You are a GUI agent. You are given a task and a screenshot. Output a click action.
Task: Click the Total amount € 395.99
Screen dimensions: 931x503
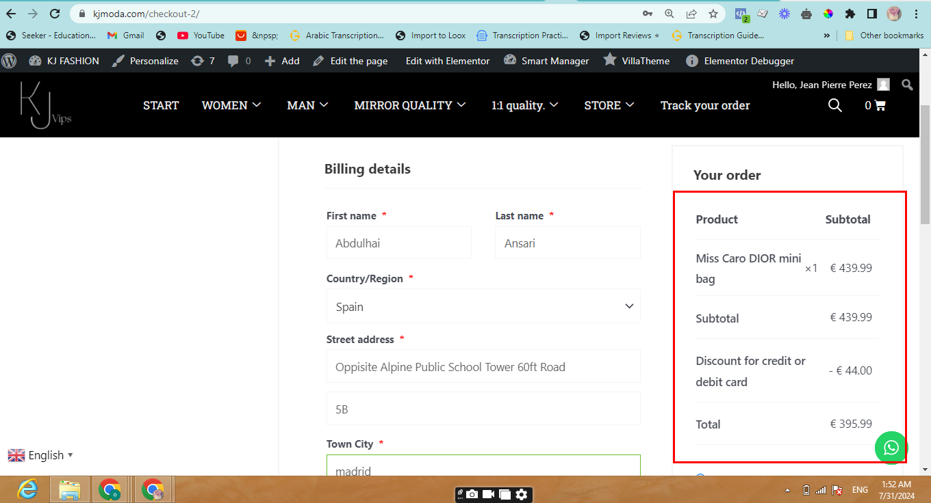point(851,424)
